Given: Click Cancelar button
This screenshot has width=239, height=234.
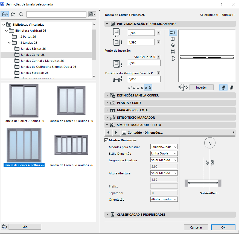Looking at the screenshot, I should [196, 227].
